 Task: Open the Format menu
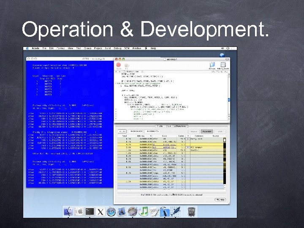60,48
